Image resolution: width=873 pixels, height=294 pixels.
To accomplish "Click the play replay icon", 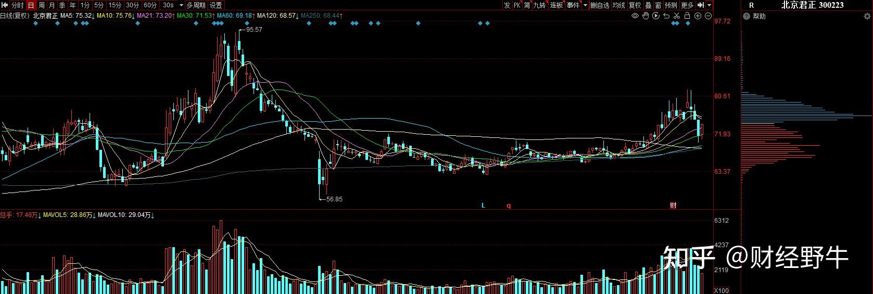I will click(655, 16).
